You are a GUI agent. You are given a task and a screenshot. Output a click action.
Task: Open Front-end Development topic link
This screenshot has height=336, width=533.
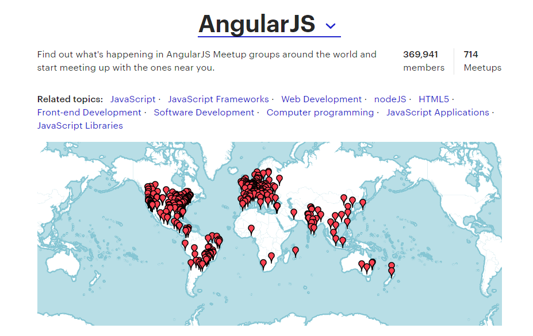(89, 113)
